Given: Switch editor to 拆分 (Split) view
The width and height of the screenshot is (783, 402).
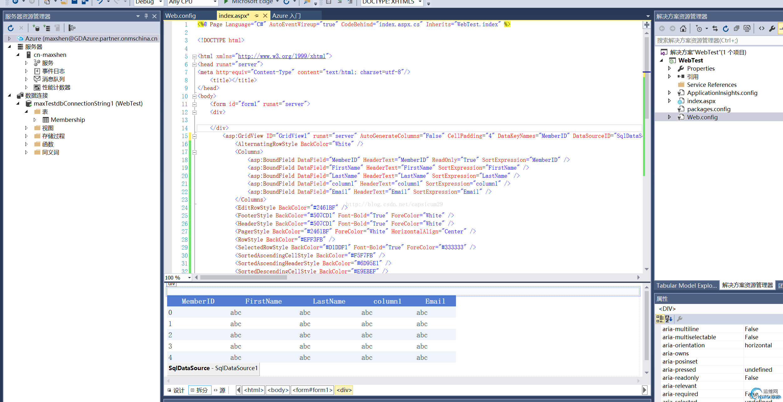Looking at the screenshot, I should [x=200, y=390].
